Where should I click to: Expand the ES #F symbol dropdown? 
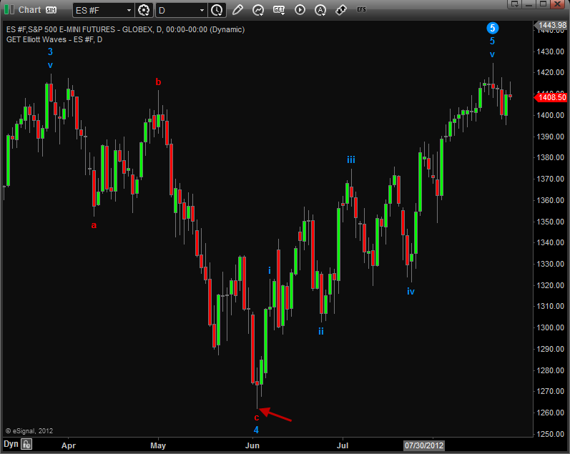pyautogui.click(x=128, y=10)
